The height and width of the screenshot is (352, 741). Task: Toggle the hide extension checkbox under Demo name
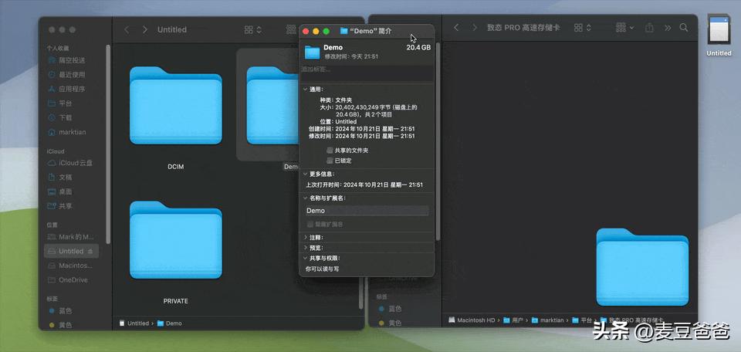coord(310,224)
